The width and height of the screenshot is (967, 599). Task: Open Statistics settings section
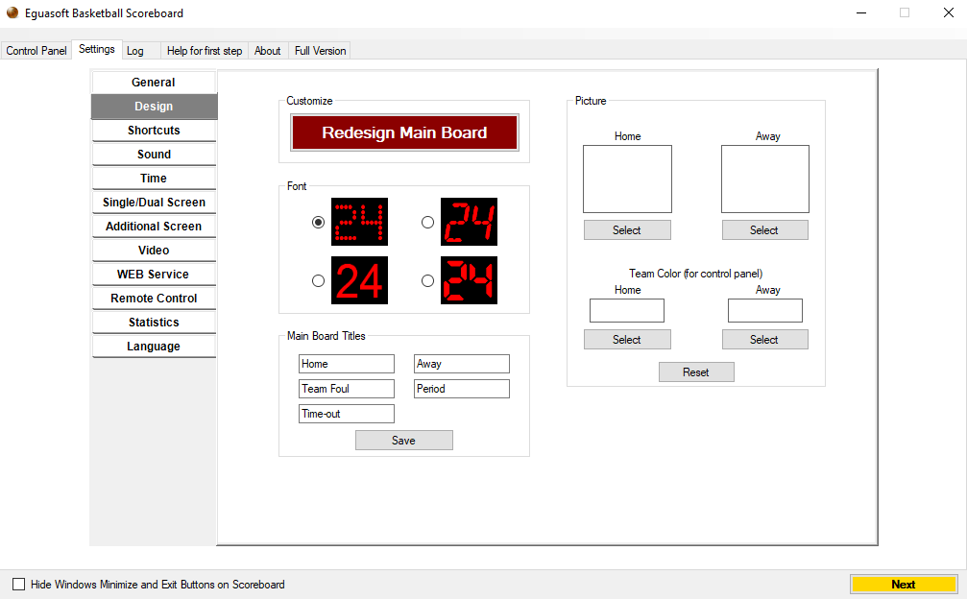click(x=154, y=323)
